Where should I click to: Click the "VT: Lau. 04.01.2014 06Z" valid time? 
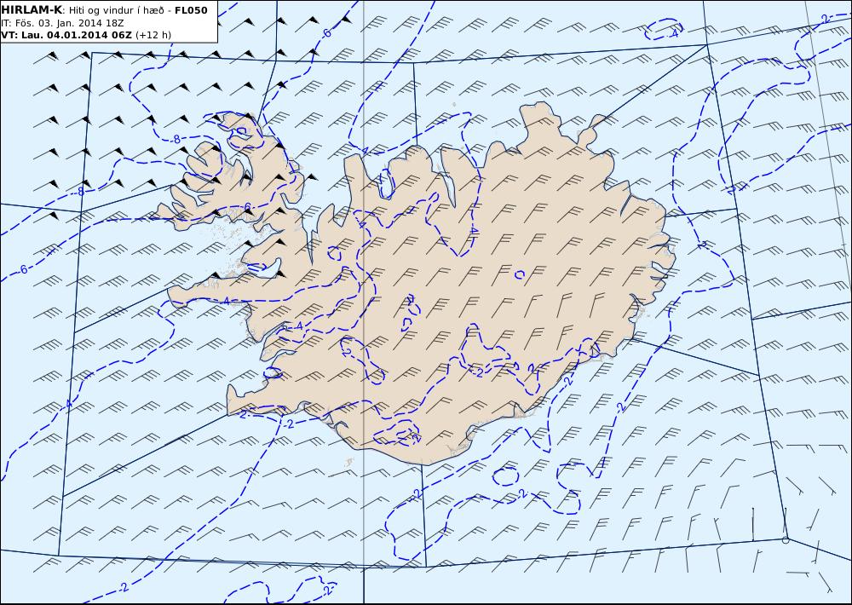(x=66, y=35)
